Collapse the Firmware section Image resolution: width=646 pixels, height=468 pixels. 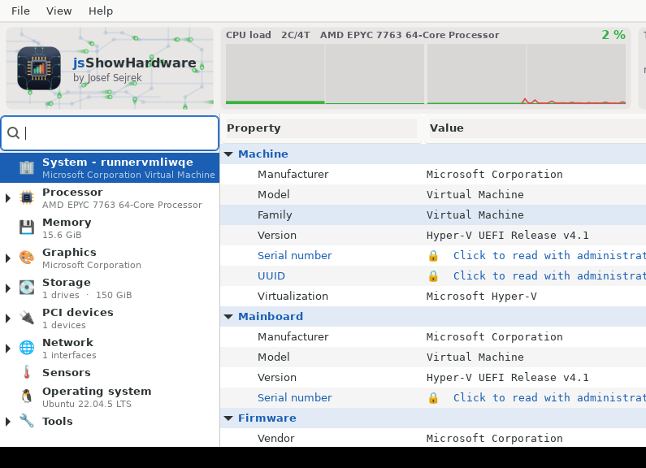(228, 418)
